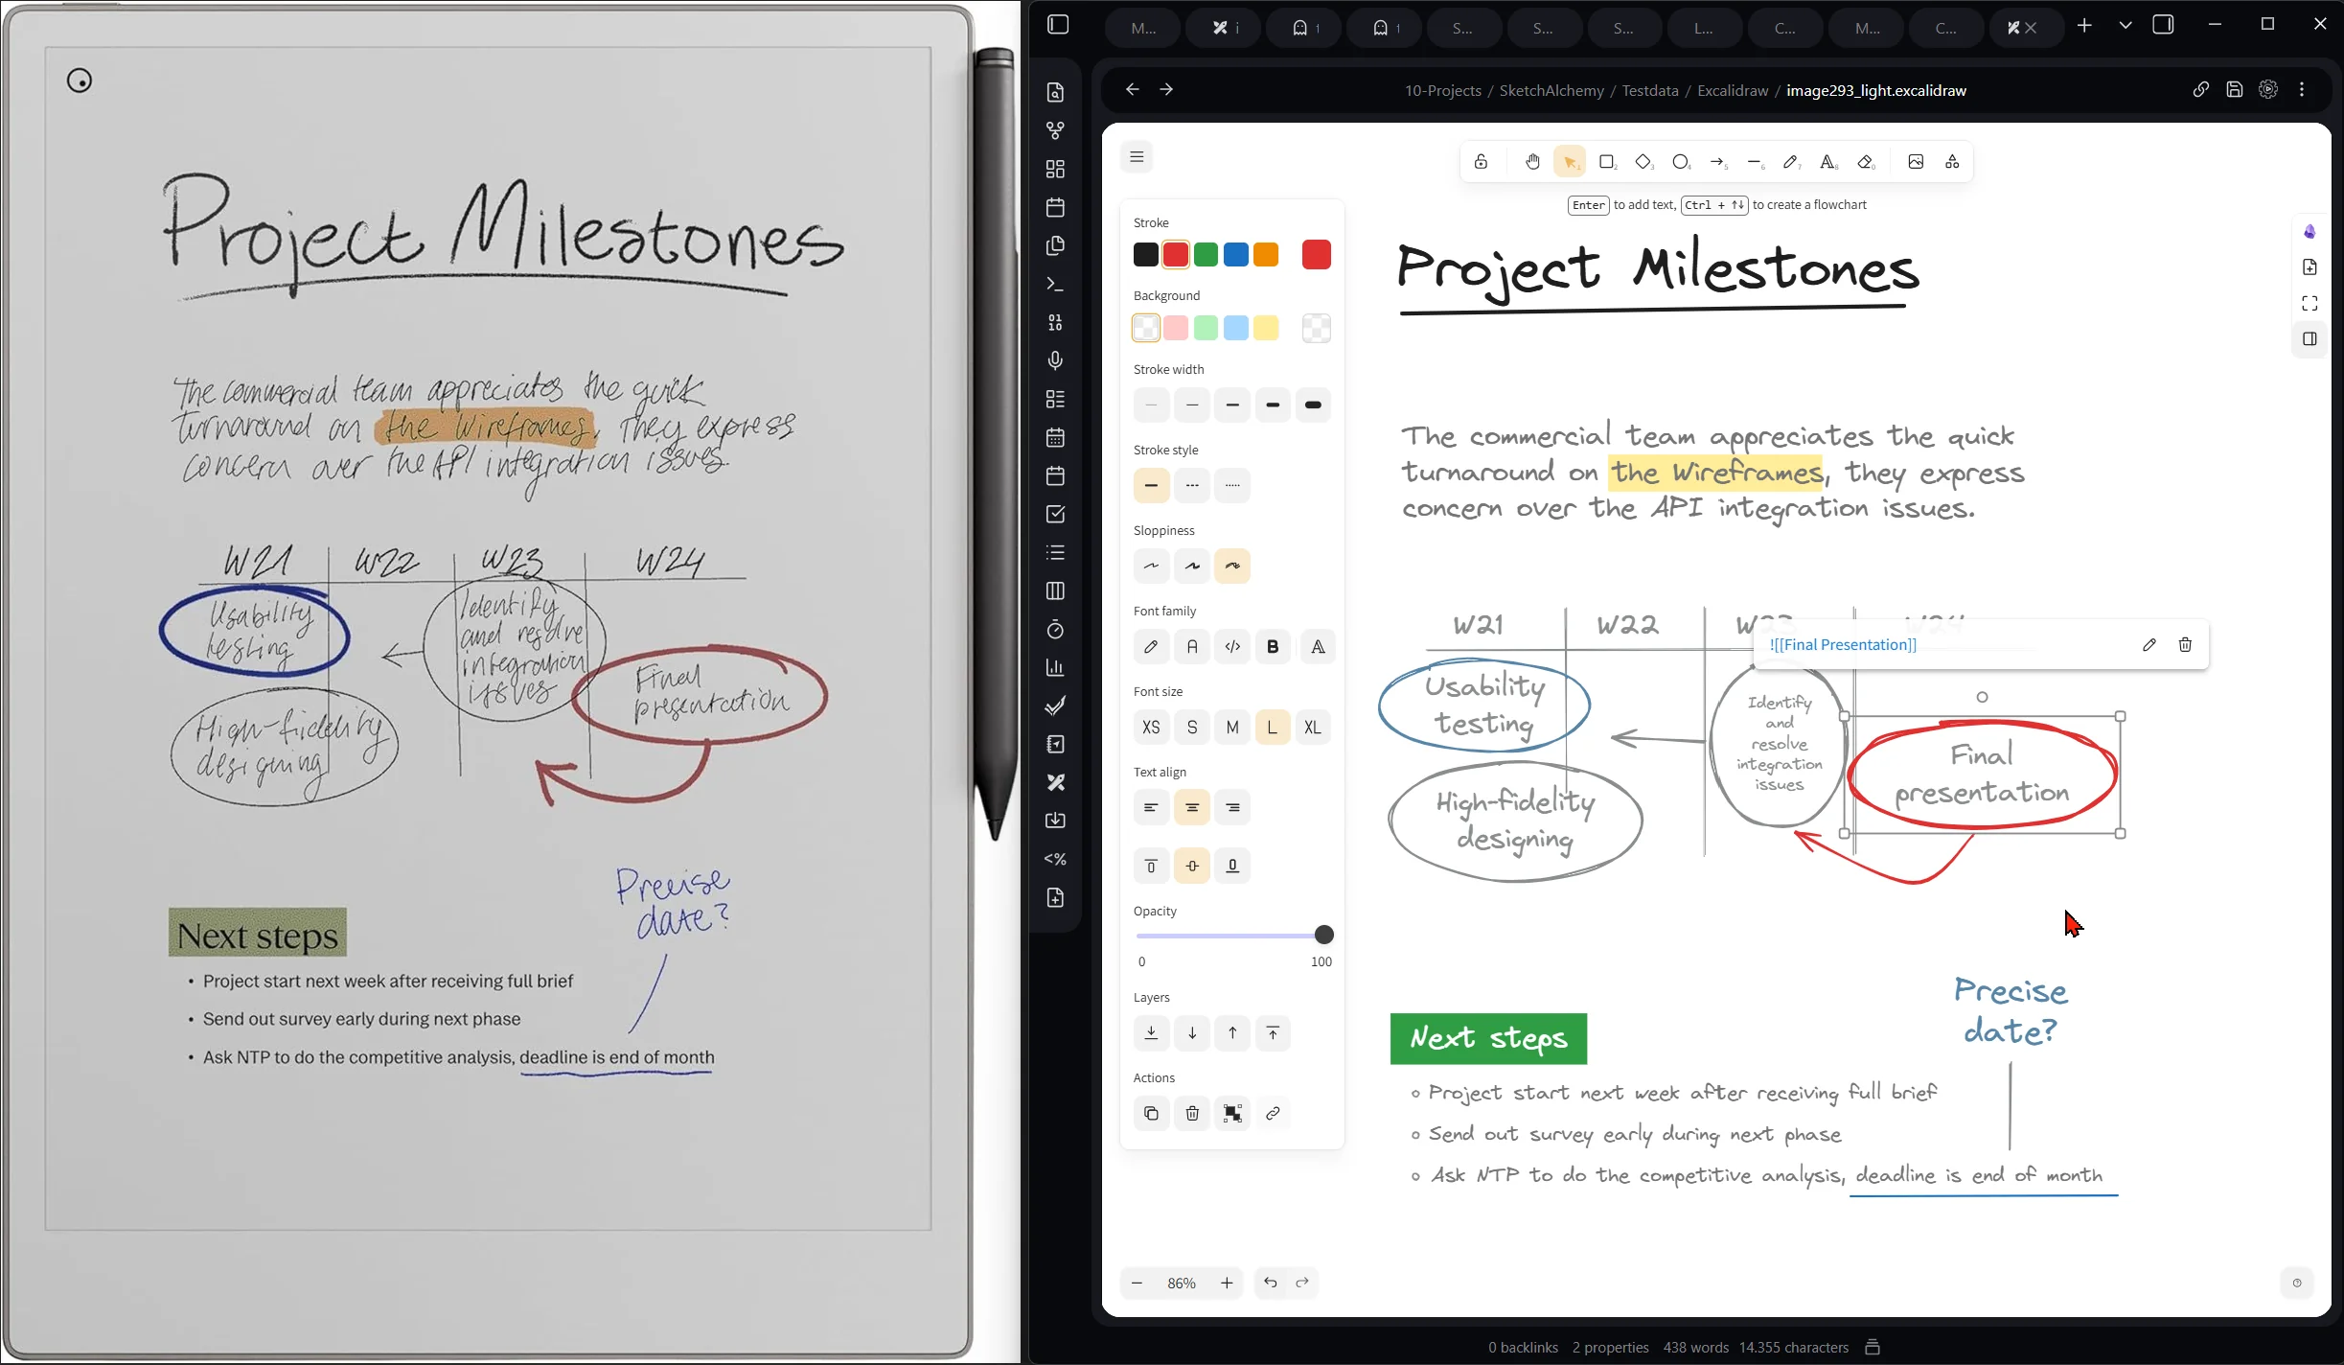The height and width of the screenshot is (1365, 2344).
Task: Edit the Final Presentation link
Action: coord(2149,645)
